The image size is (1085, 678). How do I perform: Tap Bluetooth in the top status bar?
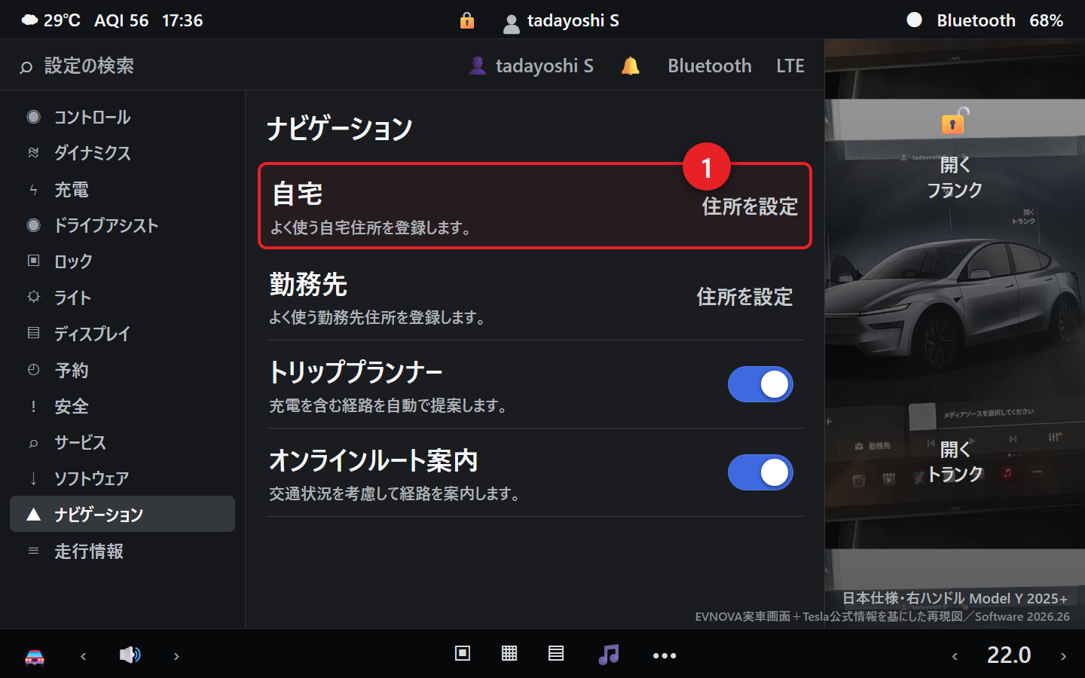[x=976, y=20]
